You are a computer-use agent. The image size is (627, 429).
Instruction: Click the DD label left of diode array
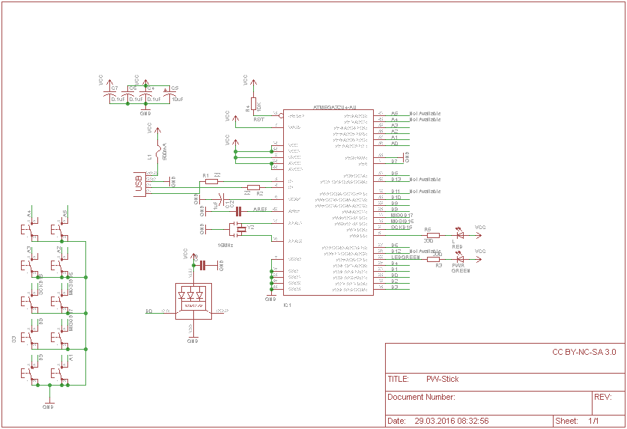click(x=149, y=311)
